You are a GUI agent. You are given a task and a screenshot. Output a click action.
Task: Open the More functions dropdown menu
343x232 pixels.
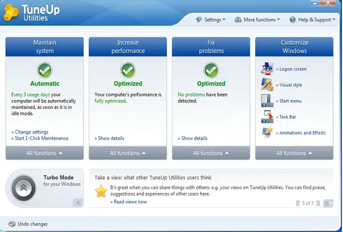coord(257,20)
